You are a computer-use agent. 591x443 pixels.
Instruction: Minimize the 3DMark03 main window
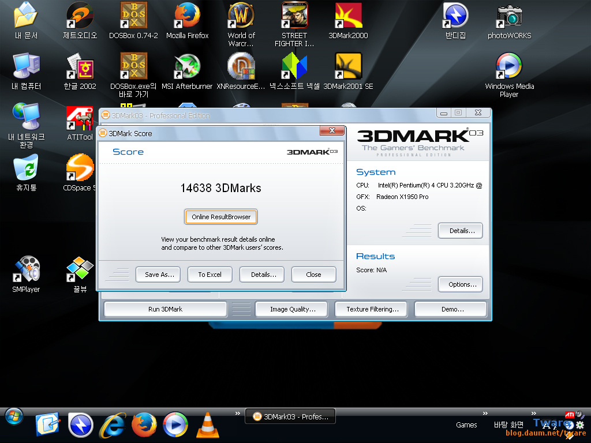[x=444, y=112]
